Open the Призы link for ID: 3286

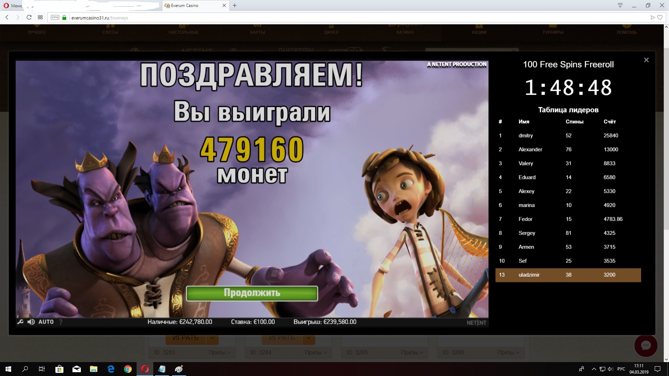pos(508,352)
